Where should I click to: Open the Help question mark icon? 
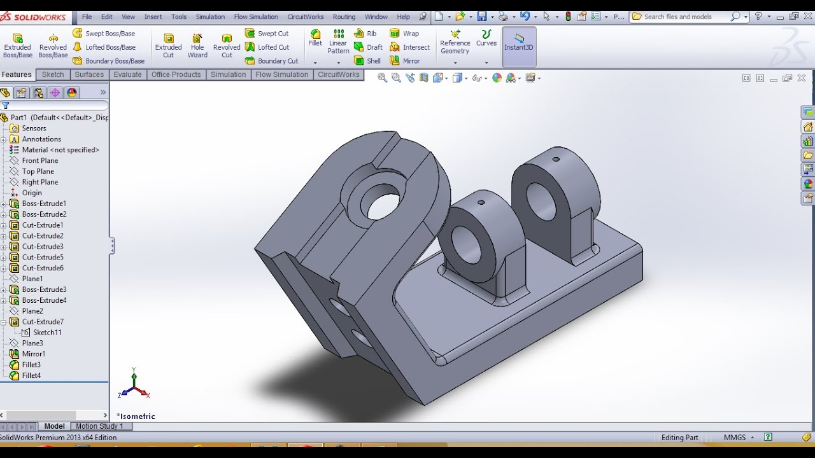758,17
